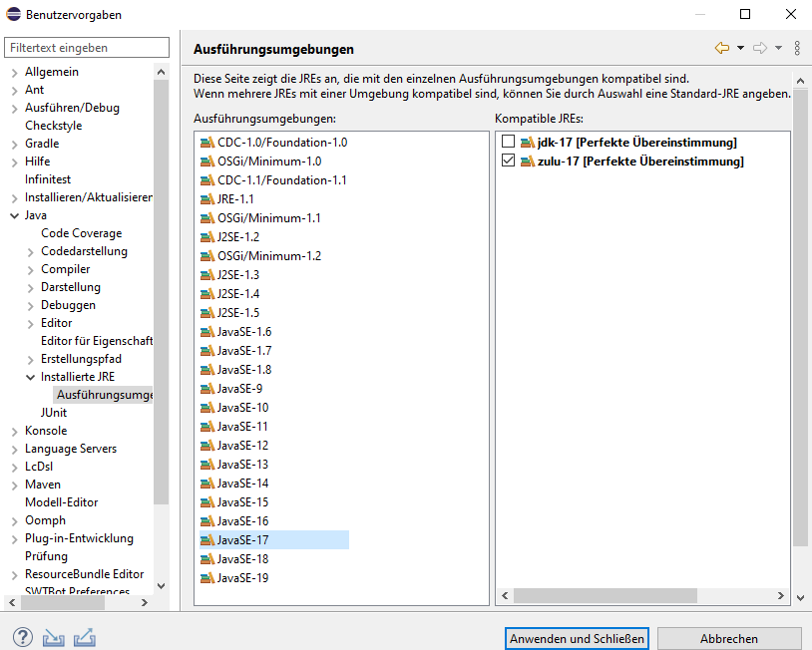Select CDC-1.1/Foundation-1.1 environment
This screenshot has height=650, width=812.
[281, 180]
